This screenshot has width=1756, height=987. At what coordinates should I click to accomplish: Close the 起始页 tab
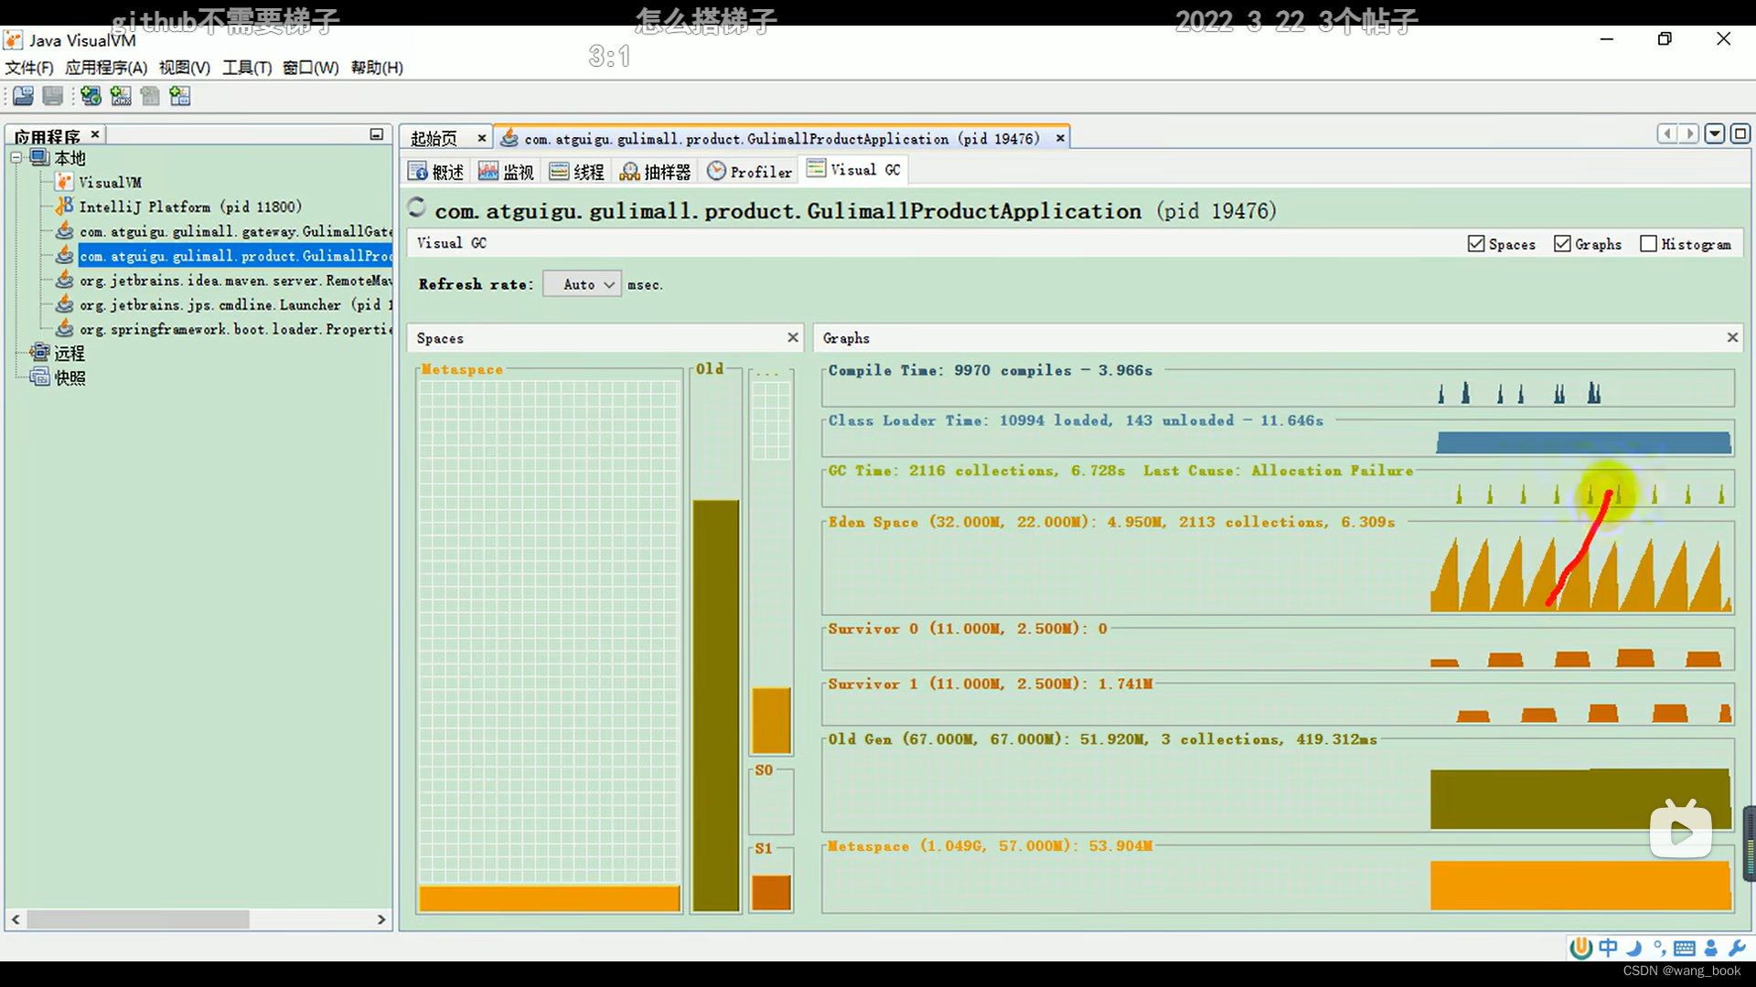pyautogui.click(x=482, y=138)
